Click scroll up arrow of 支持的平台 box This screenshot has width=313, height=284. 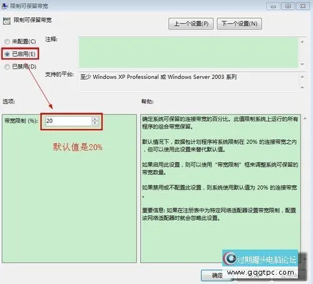[x=302, y=77]
